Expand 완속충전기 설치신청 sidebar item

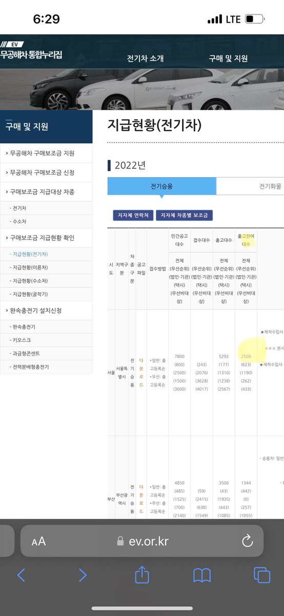pos(46,311)
